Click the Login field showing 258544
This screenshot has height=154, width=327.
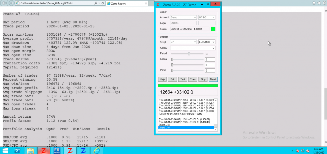click(x=183, y=23)
